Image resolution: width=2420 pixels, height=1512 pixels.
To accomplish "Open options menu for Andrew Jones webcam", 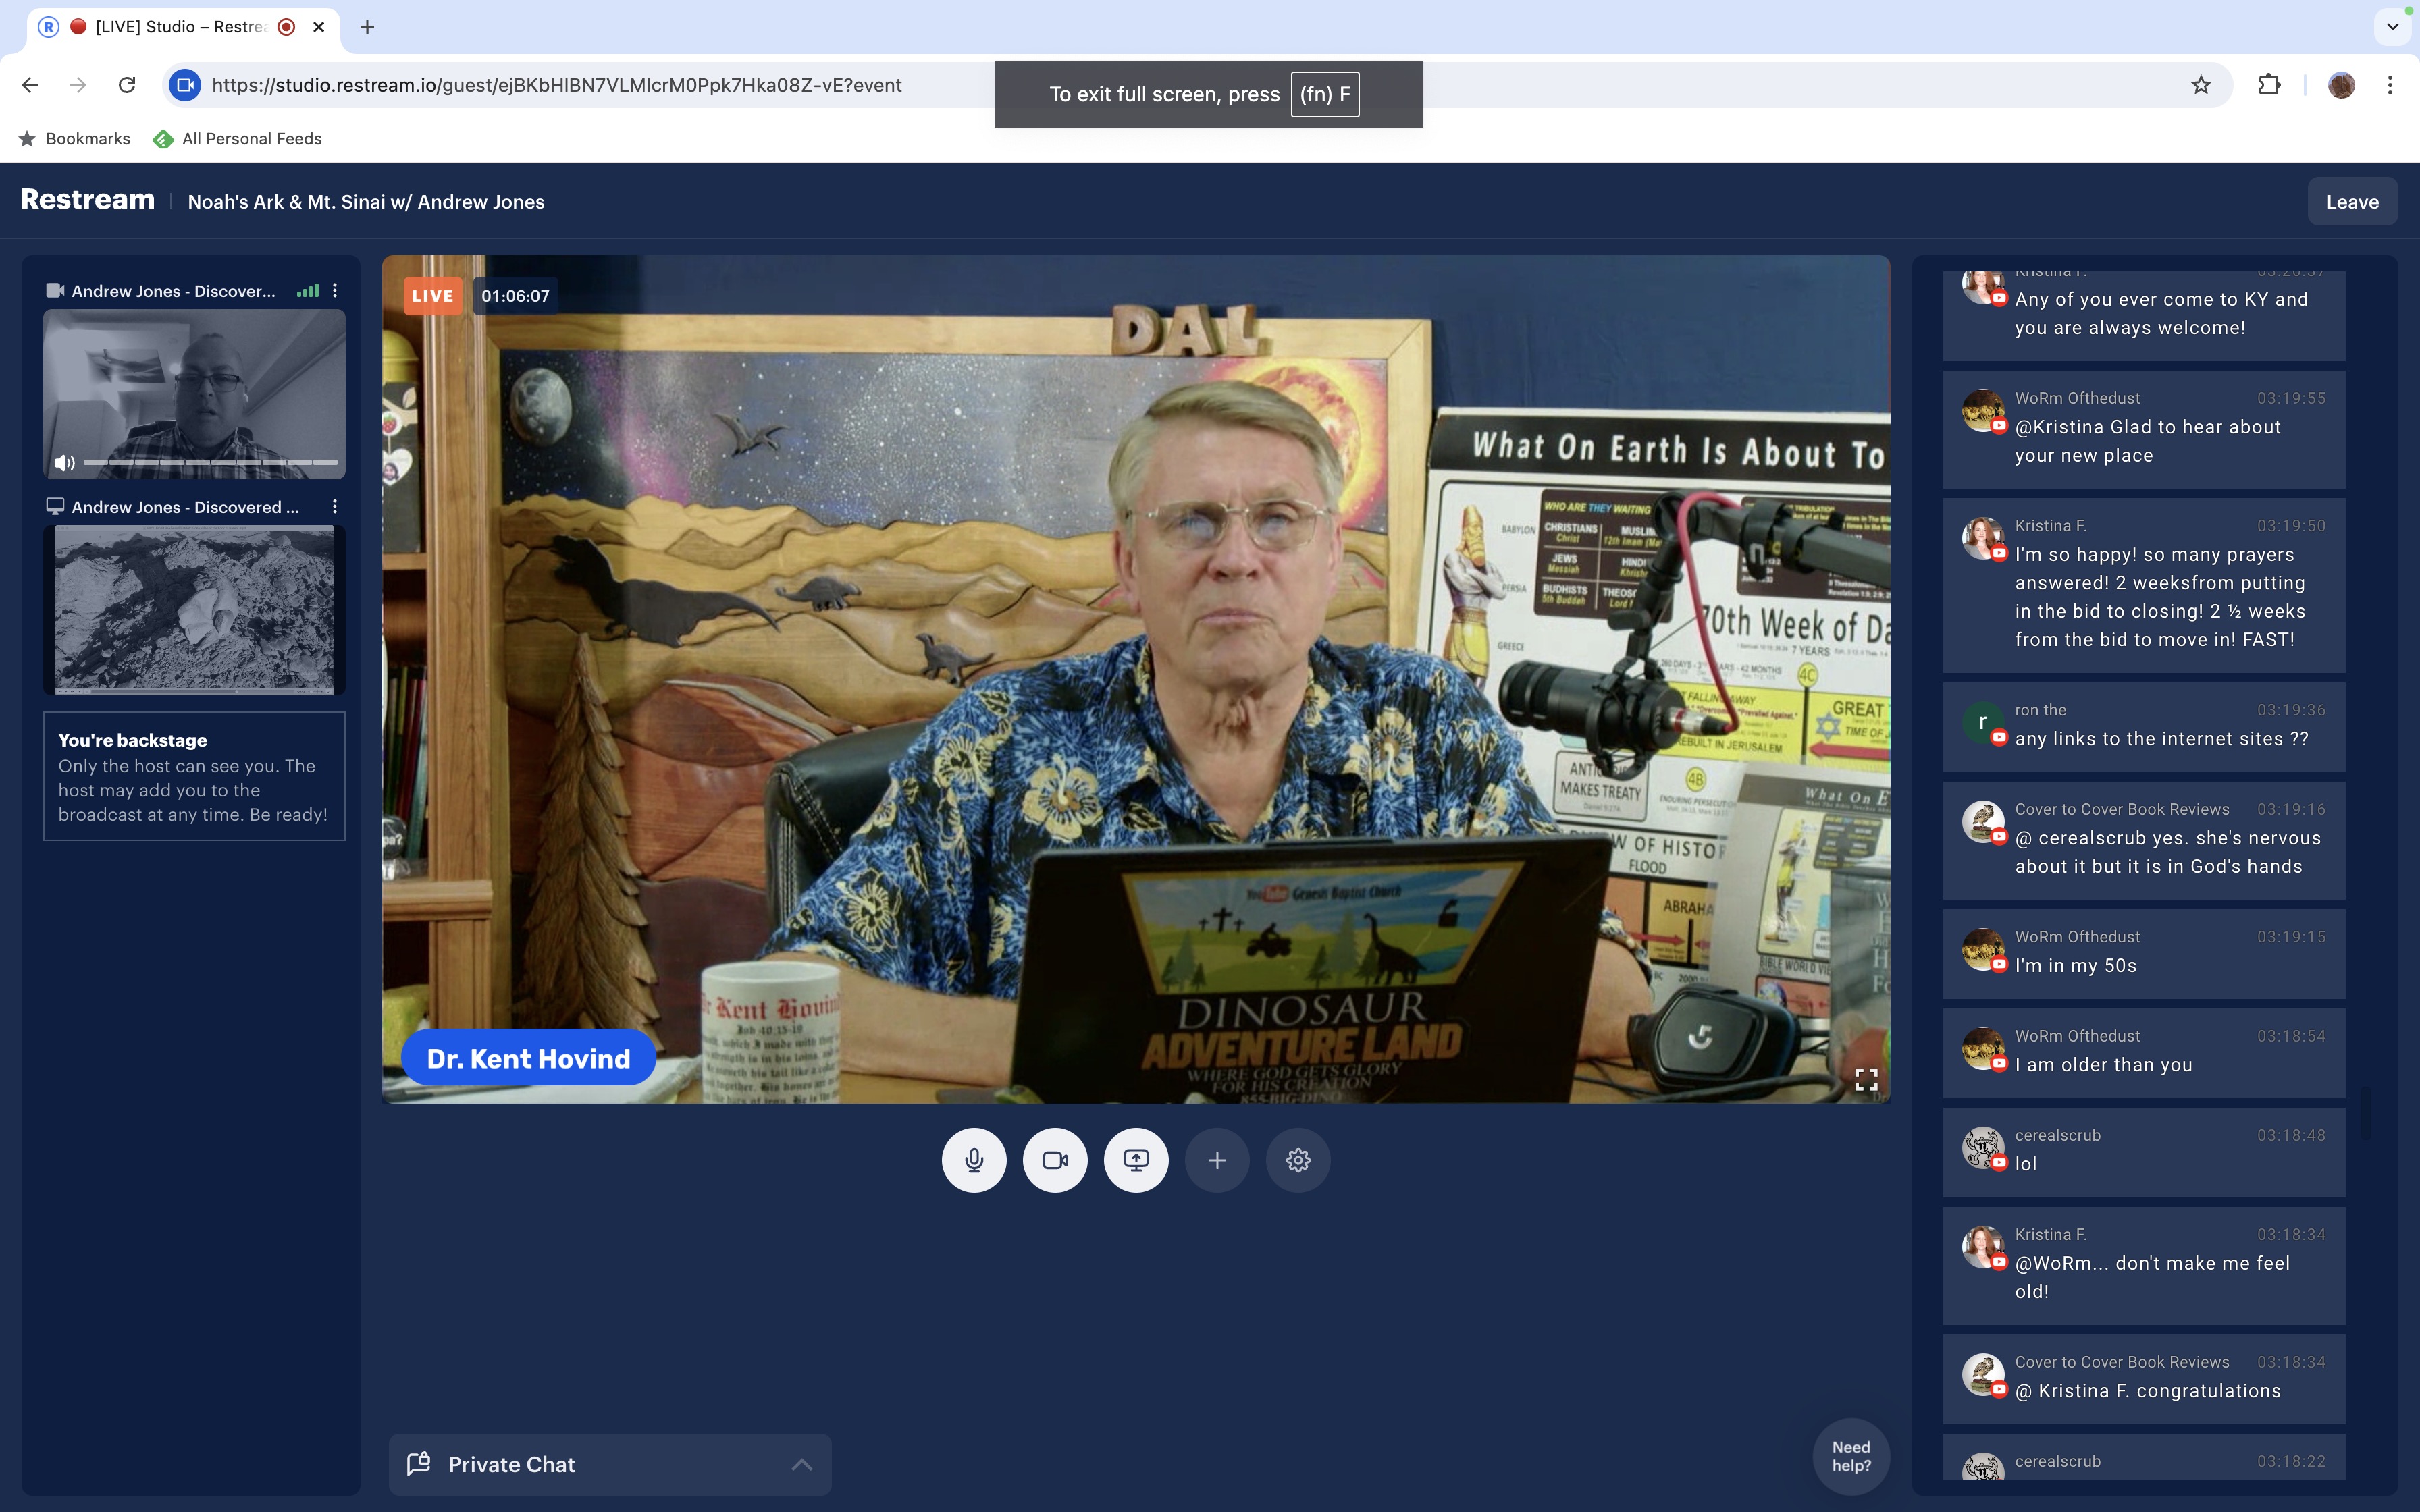I will pyautogui.click(x=335, y=290).
